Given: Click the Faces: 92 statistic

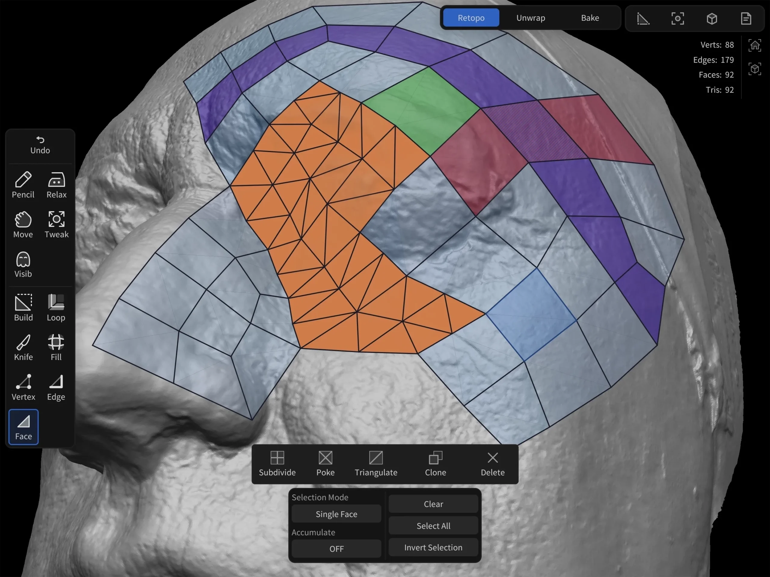Looking at the screenshot, I should click(716, 75).
